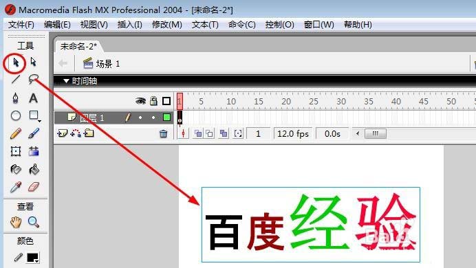This screenshot has width=476, height=268.
Task: Select the Pen tool
Action: 16,98
